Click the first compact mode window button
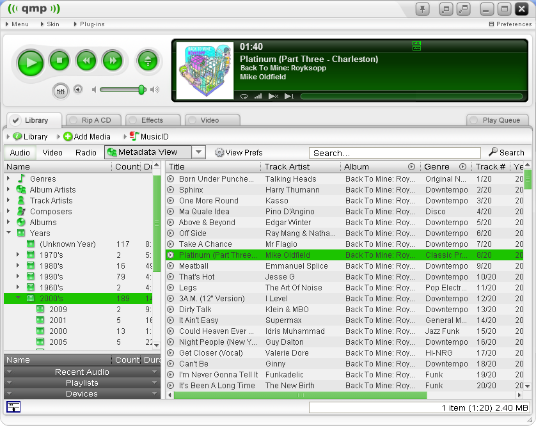This screenshot has width=536, height=426. click(446, 9)
